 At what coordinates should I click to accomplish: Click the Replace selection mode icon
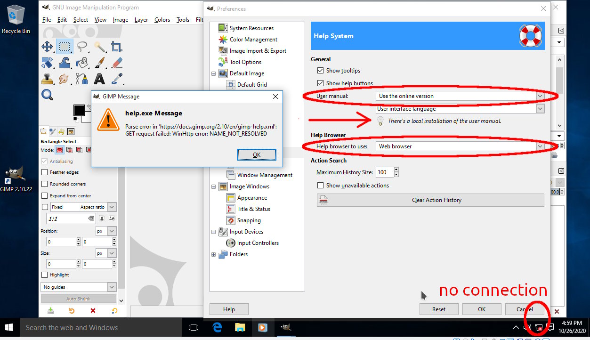pyautogui.click(x=60, y=150)
